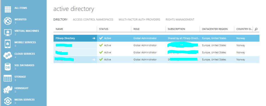The width and height of the screenshot is (266, 106).
Task: Select the Websites globe icon
Action: [x=8, y=21]
